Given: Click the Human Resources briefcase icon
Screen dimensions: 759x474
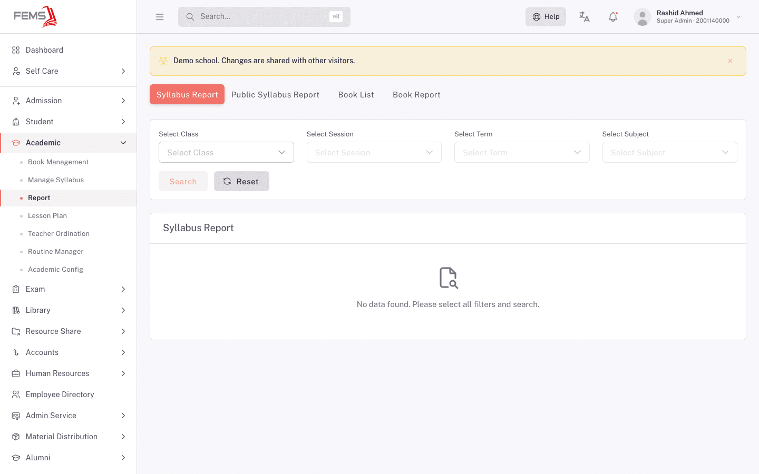Looking at the screenshot, I should (x=16, y=373).
